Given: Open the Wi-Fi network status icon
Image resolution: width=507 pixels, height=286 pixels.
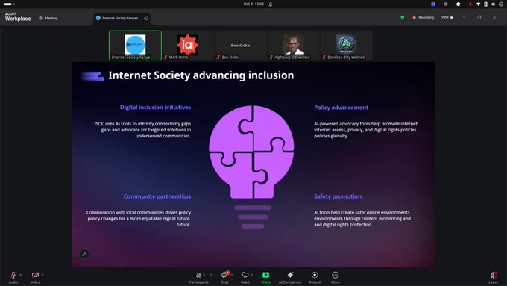Looking at the screenshot, I should point(478,4).
